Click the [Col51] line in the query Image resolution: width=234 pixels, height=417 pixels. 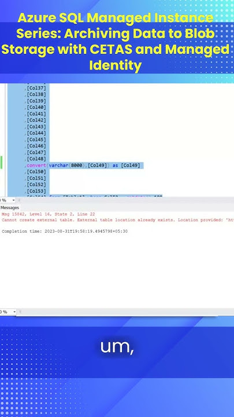click(x=36, y=178)
